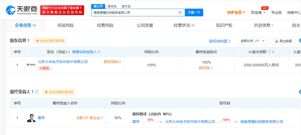The height and width of the screenshot is (135, 301).
Task: Click the 持股比例 header in shareholder table
Action: [151, 52]
